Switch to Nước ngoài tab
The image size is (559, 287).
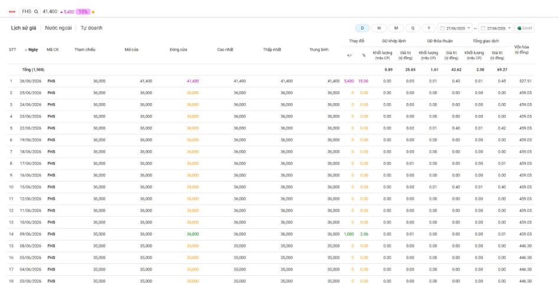point(58,28)
